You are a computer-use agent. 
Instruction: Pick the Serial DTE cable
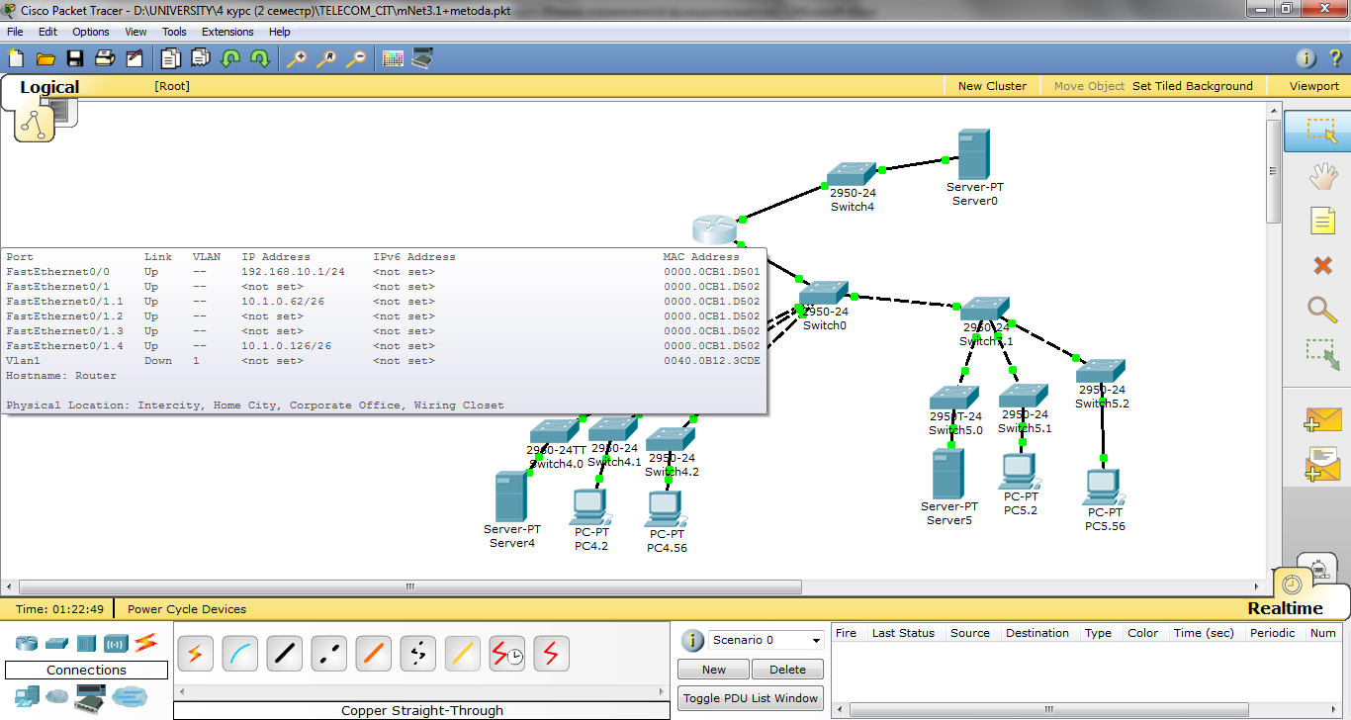551,653
